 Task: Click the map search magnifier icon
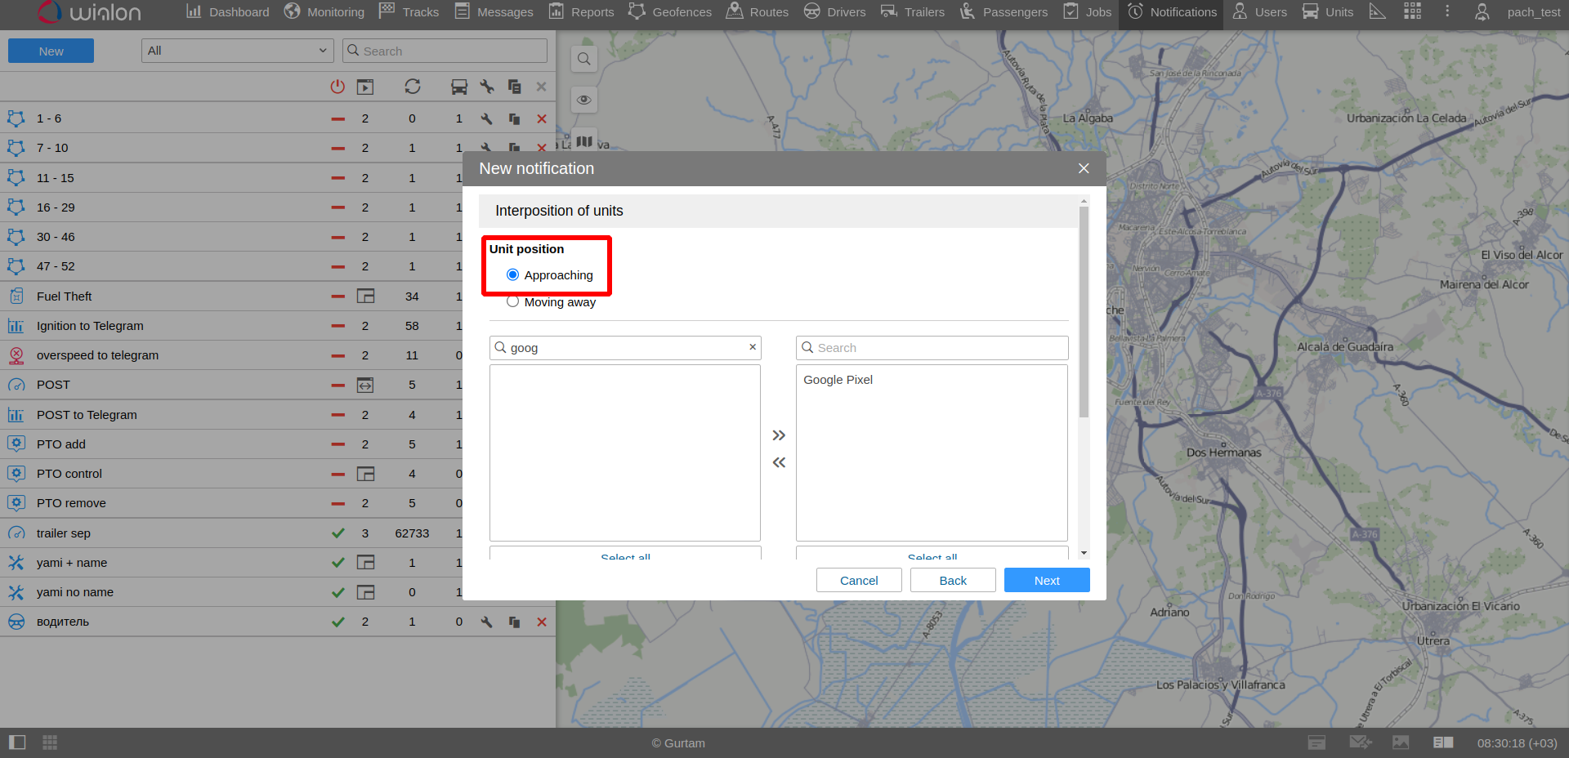[x=583, y=59]
